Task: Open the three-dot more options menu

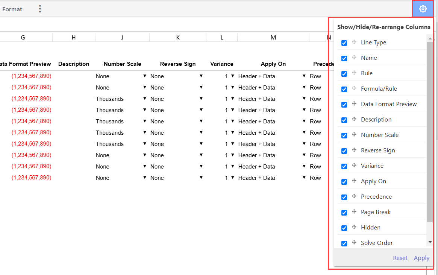Action: (x=40, y=9)
